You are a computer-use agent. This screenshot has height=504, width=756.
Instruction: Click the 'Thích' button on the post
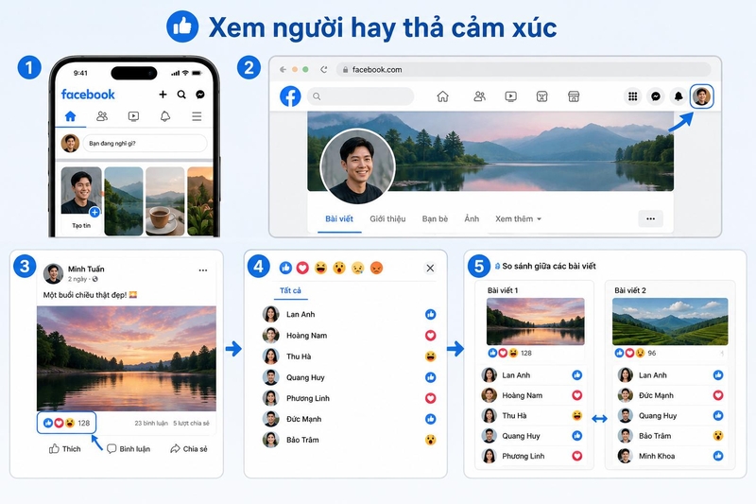64,449
